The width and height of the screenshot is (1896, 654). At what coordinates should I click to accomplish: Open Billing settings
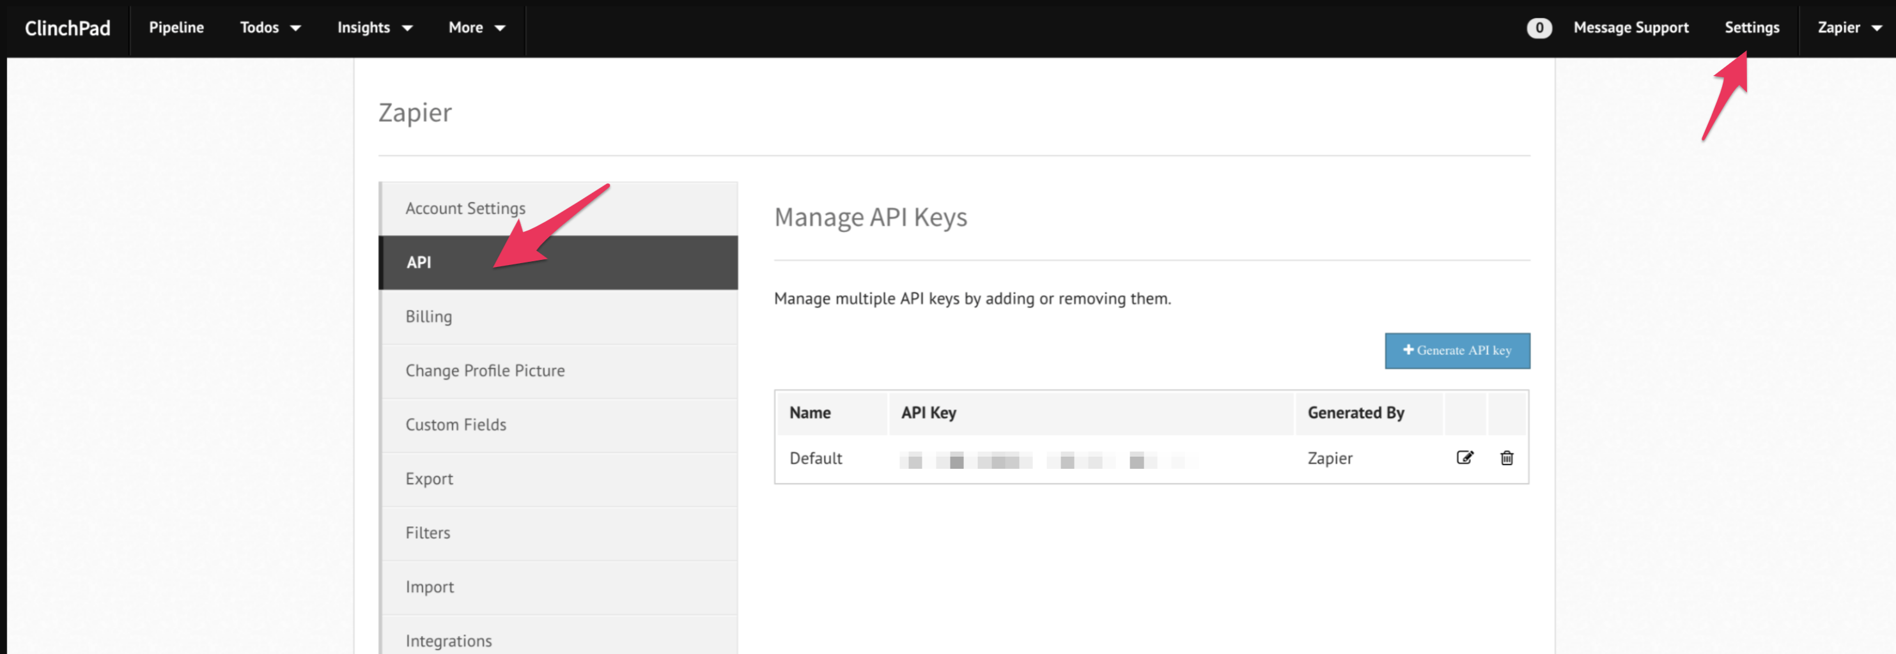coord(559,317)
